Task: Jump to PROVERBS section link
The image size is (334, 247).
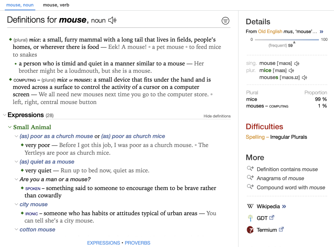Action: [x=137, y=243]
